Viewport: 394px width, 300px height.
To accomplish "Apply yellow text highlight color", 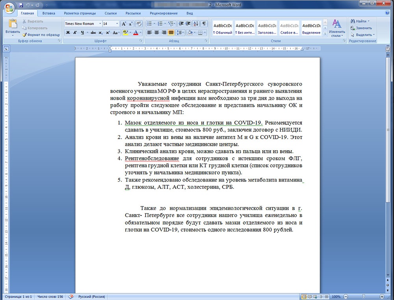I will 125,33.
